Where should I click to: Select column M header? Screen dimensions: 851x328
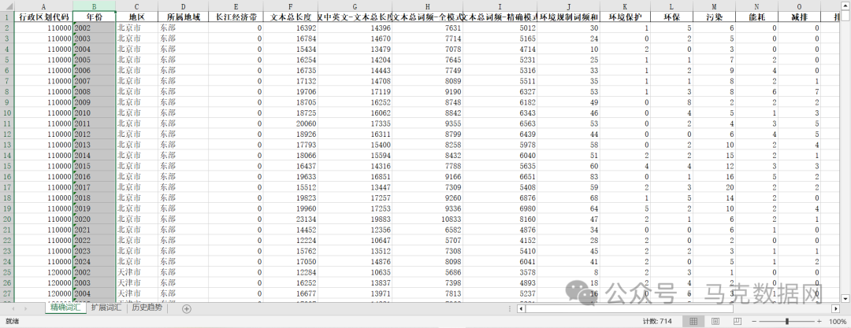715,6
